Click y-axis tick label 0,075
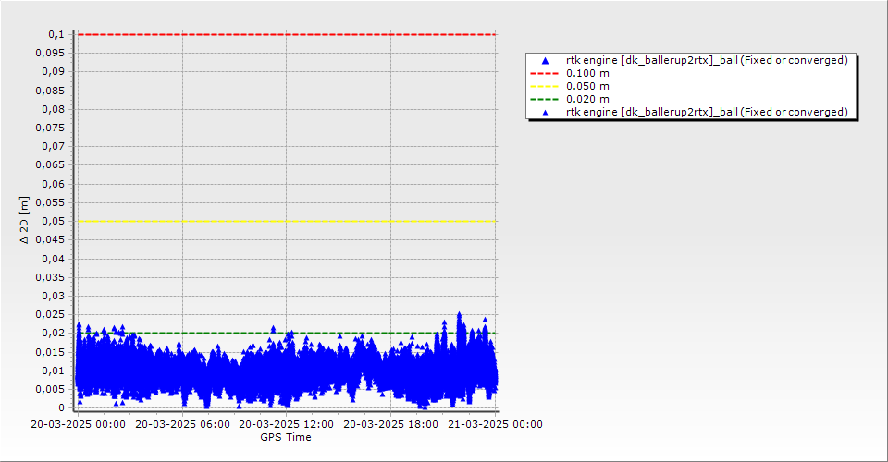Image resolution: width=888 pixels, height=462 pixels. click(50, 128)
